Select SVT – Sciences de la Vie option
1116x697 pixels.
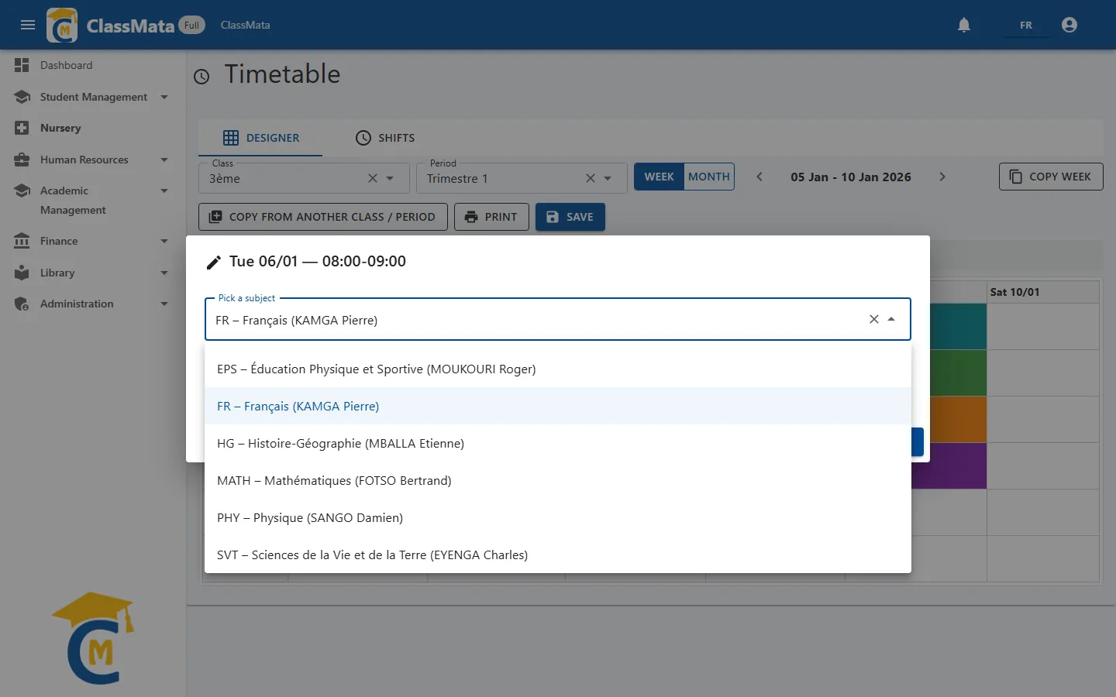click(558, 555)
